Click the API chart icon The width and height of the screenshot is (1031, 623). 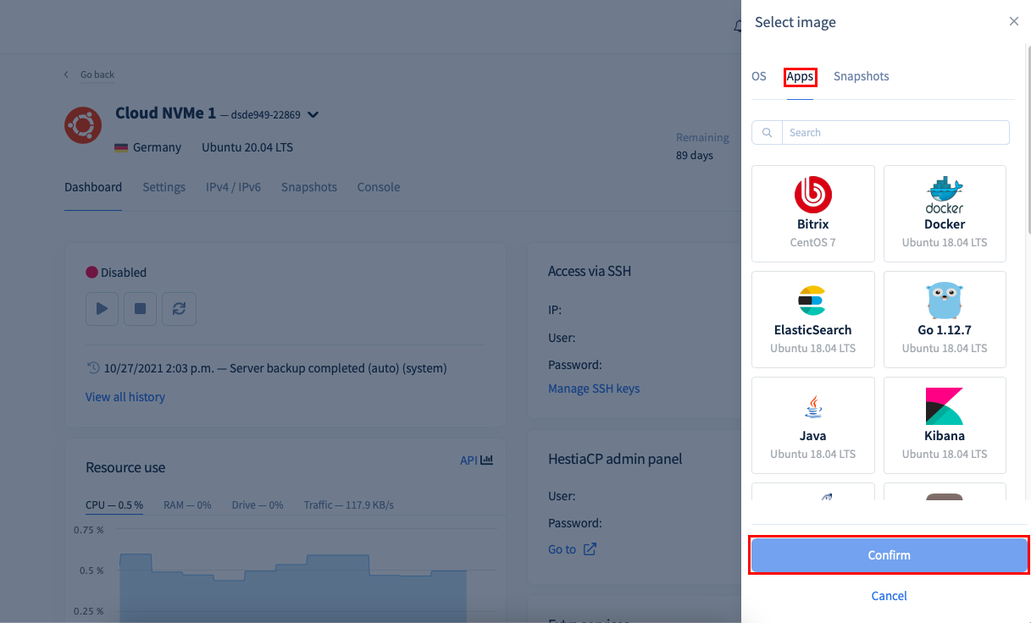[x=487, y=460]
